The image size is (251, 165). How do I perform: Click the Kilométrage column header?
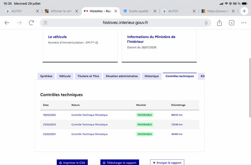[x=178, y=105]
